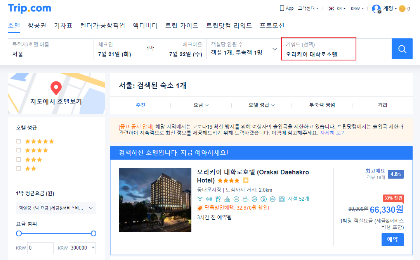Click the 4.8/5 rating badge
Viewport: 420px width, 260px height.
(396, 174)
